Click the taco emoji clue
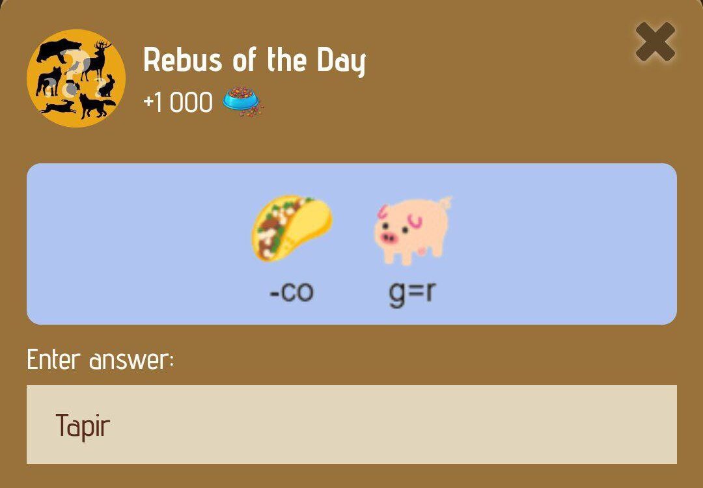Screen dimensions: 703x488 coord(292,228)
